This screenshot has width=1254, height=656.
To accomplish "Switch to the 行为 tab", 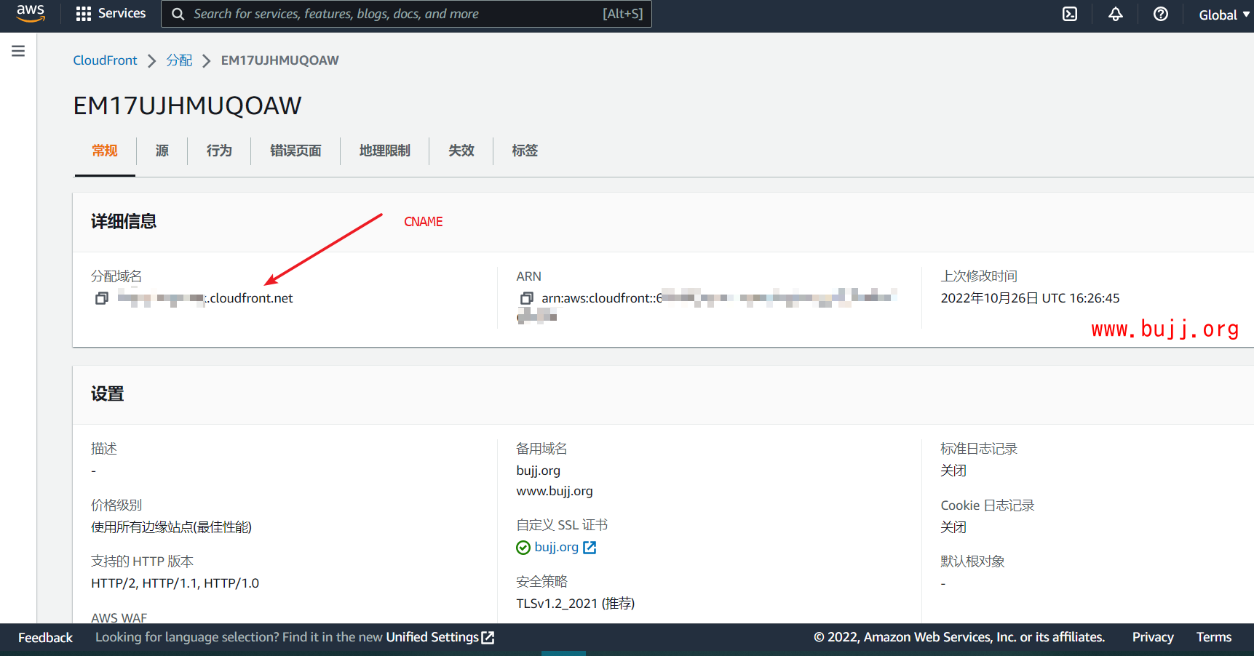I will pos(219,151).
